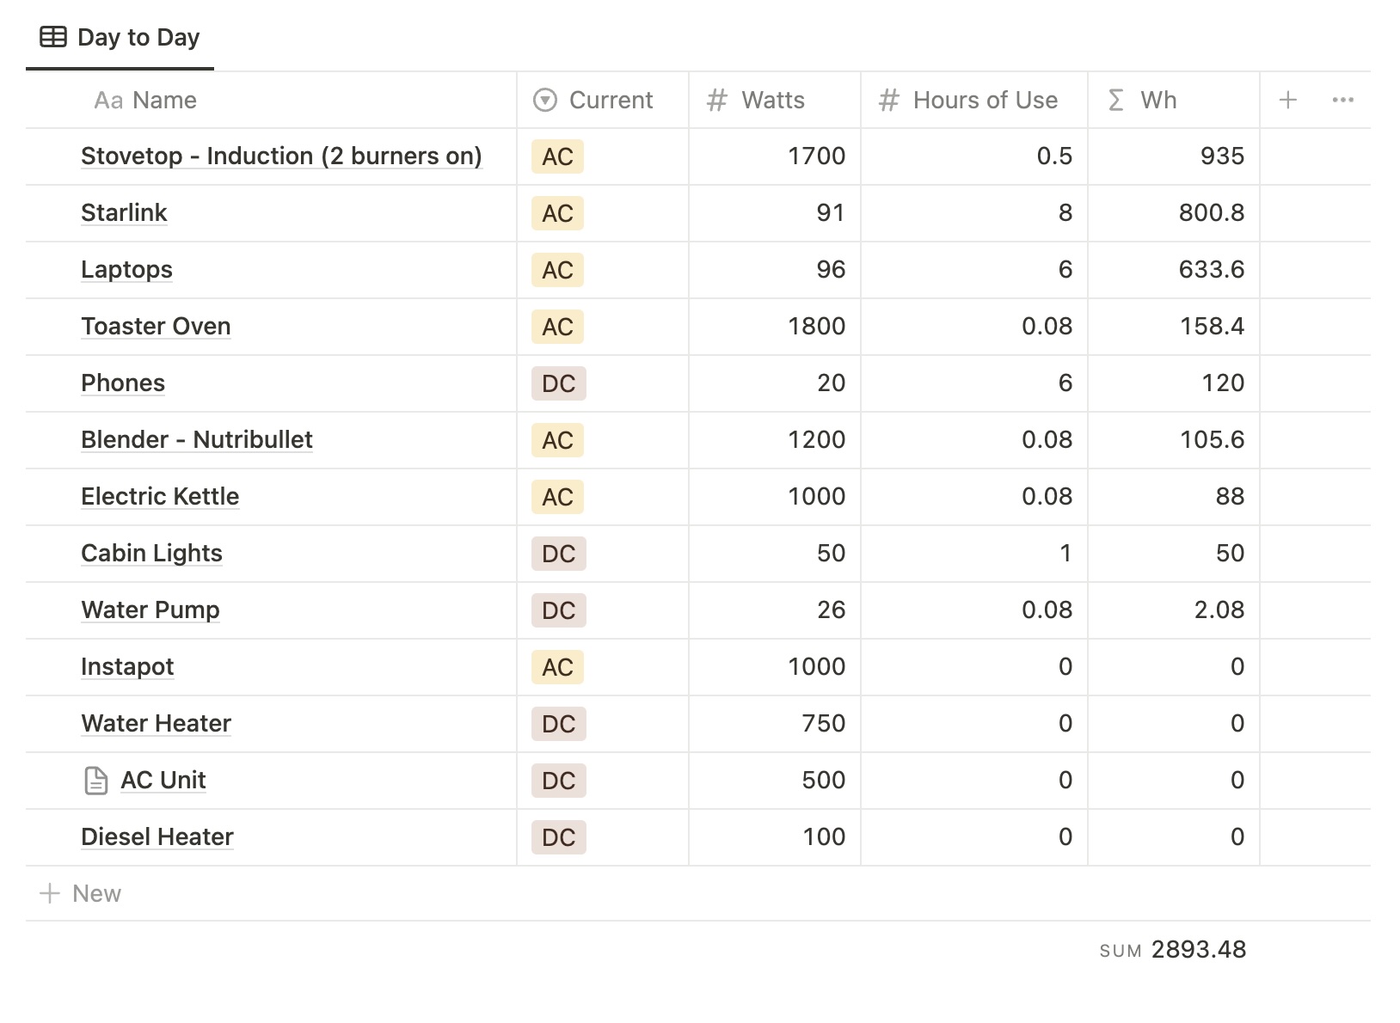Click the page icon next to AC Unit

[x=96, y=781]
